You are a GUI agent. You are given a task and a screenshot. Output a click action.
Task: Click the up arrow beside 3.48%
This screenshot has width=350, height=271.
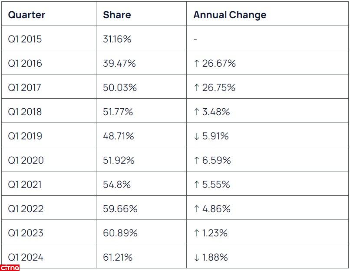click(x=196, y=112)
